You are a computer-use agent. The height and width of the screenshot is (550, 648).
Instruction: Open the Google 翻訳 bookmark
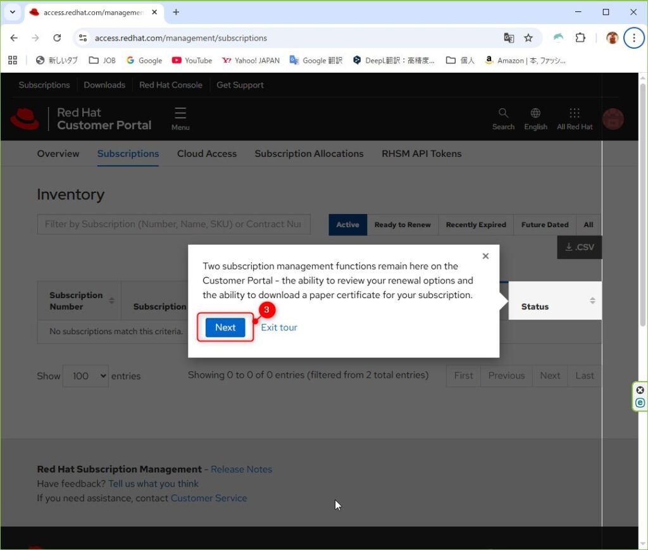[x=316, y=60]
